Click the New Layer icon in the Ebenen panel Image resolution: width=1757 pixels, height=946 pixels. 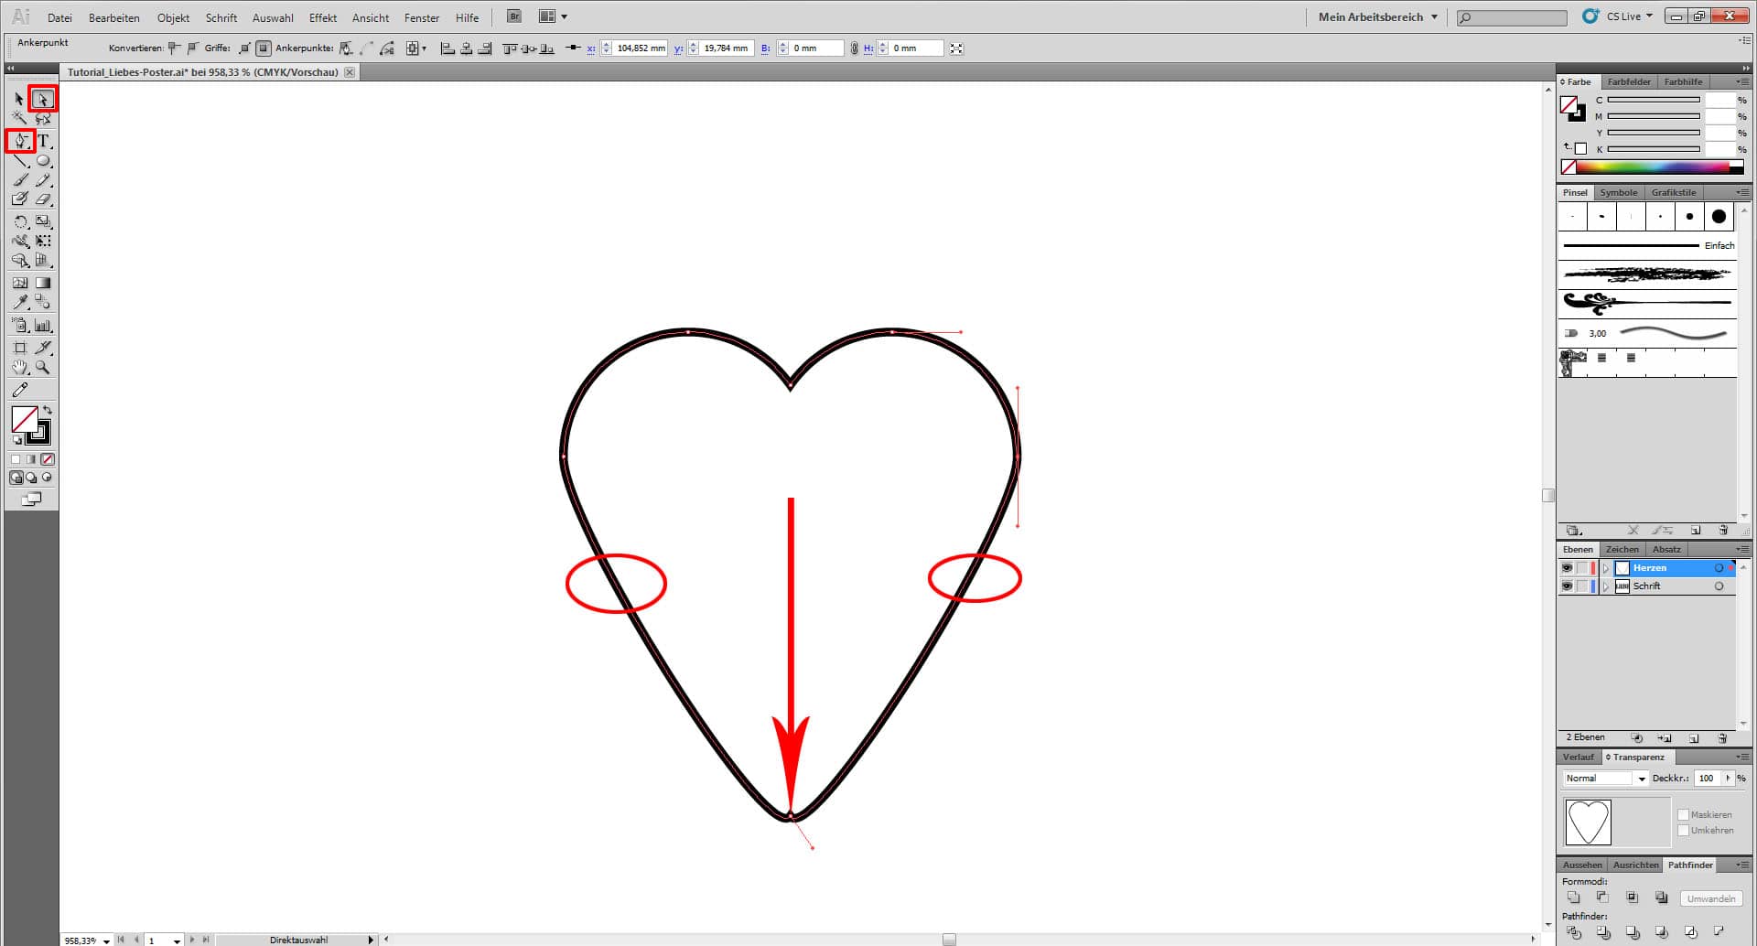[x=1696, y=737]
